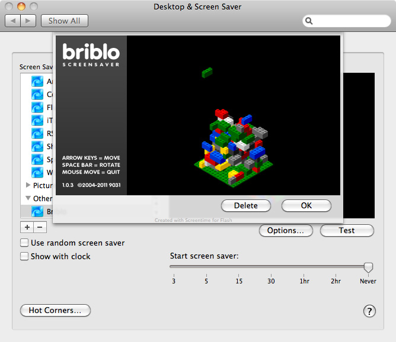Select screen saver icon starting with 'Sh'
The width and height of the screenshot is (396, 342).
point(37,146)
